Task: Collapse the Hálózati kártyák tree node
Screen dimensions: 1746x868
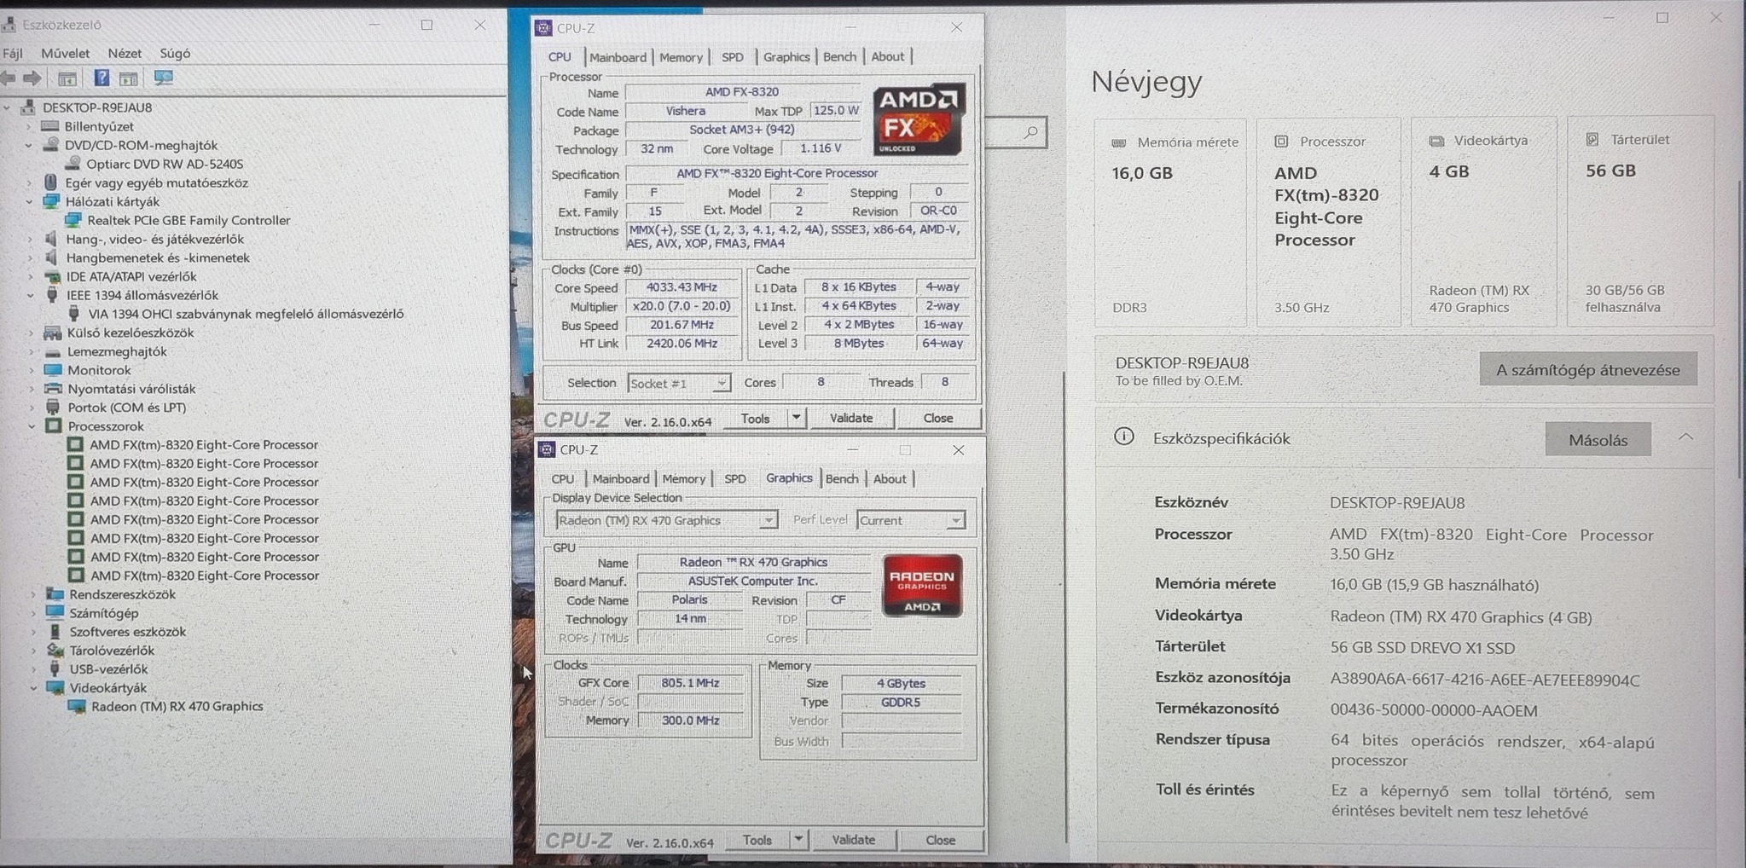Action: coord(30,201)
